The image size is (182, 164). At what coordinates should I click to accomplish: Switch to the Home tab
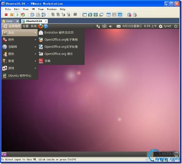(9, 21)
